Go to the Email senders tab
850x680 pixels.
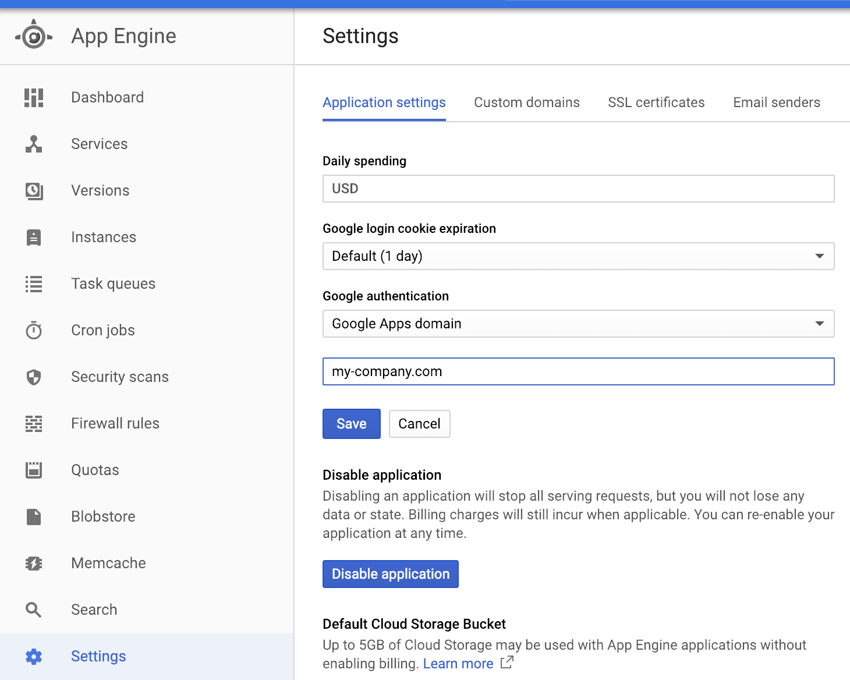tap(776, 102)
